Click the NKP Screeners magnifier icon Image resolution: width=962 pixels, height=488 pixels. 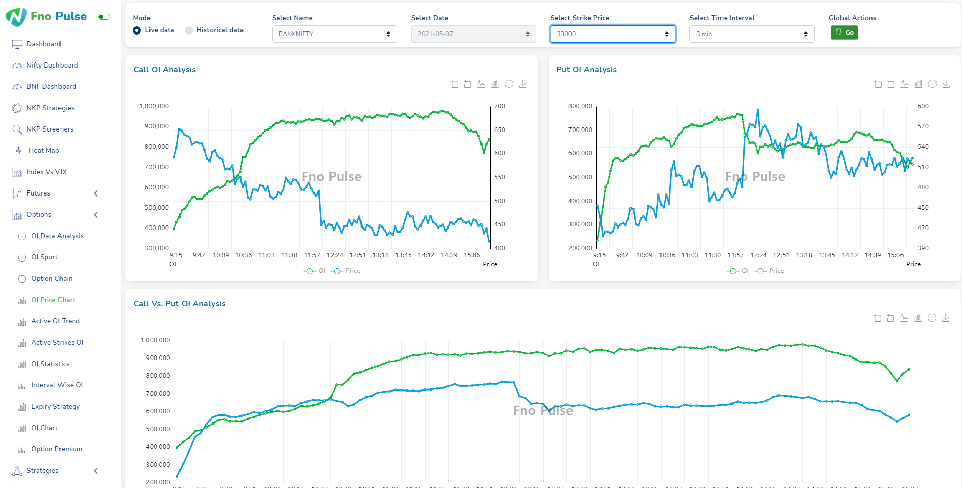(17, 129)
